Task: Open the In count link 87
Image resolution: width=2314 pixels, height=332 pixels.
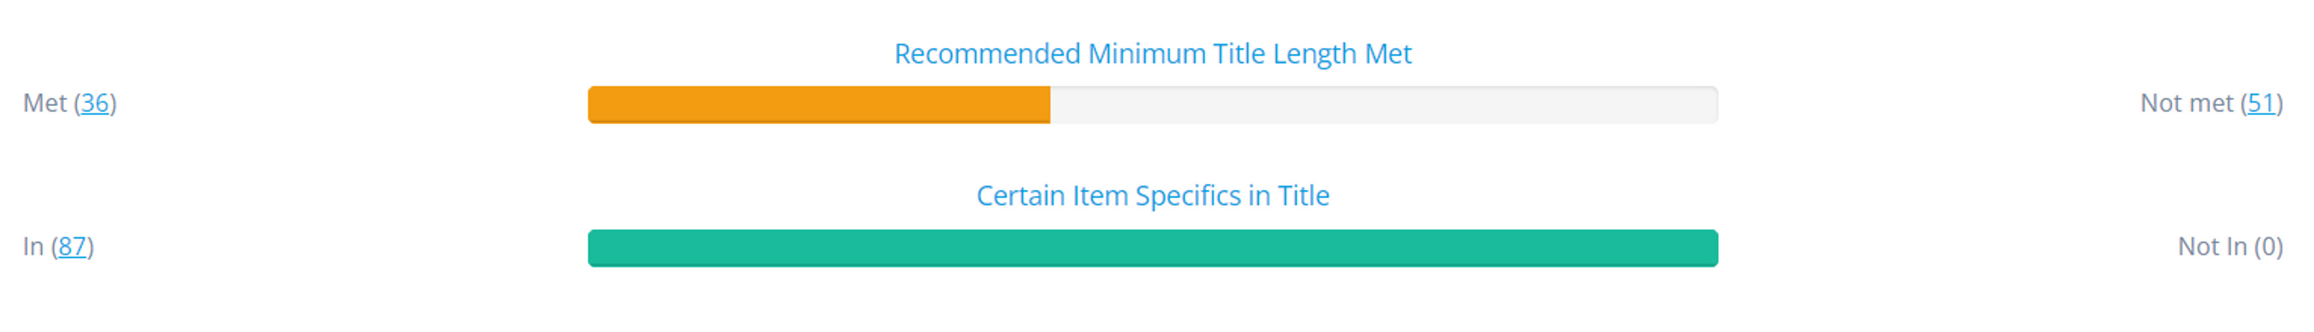Action: [x=72, y=247]
